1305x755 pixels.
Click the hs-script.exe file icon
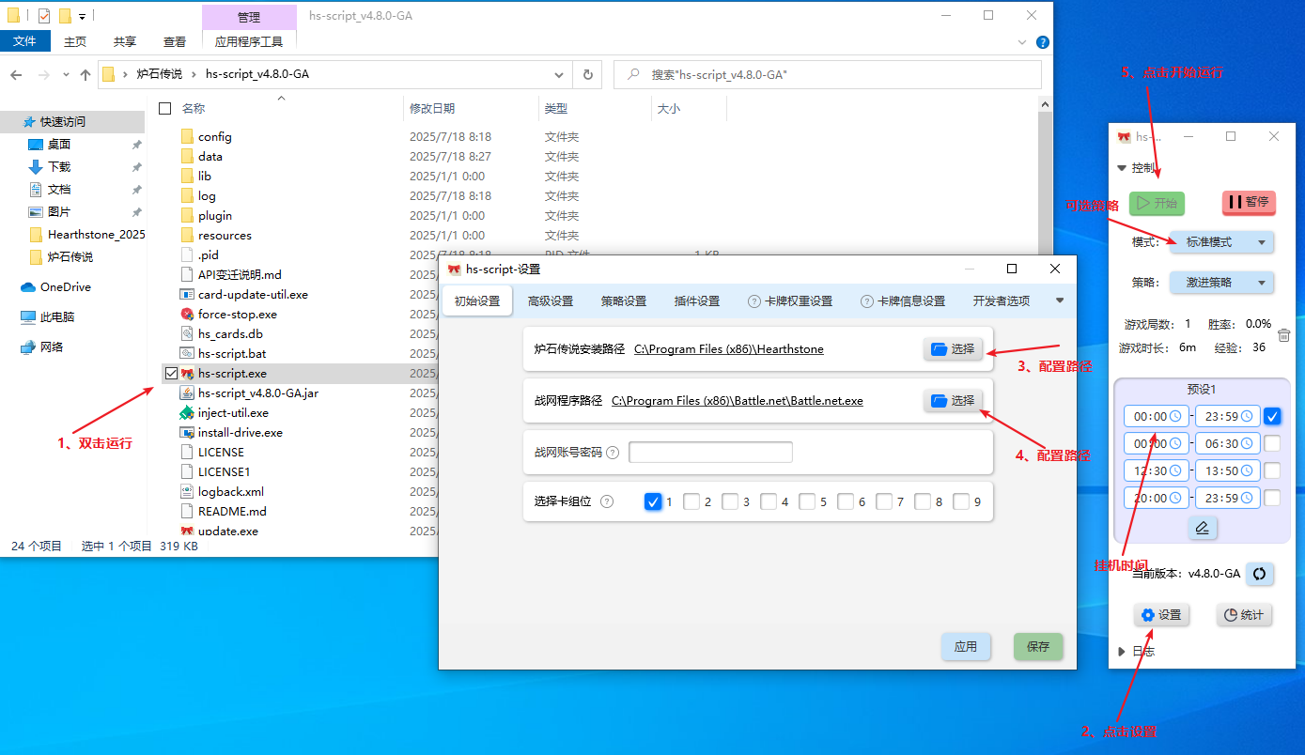[187, 374]
